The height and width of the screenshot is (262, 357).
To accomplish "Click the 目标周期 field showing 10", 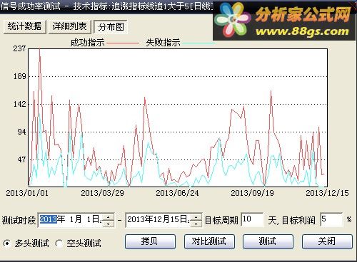I will pyautogui.click(x=252, y=220).
